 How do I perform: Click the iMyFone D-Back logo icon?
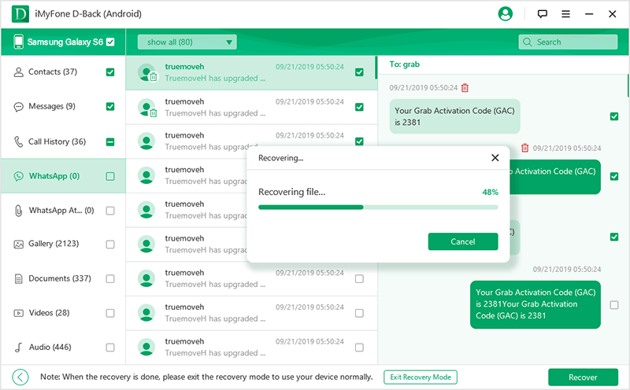(20, 14)
